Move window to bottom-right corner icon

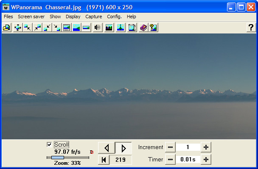57,28
